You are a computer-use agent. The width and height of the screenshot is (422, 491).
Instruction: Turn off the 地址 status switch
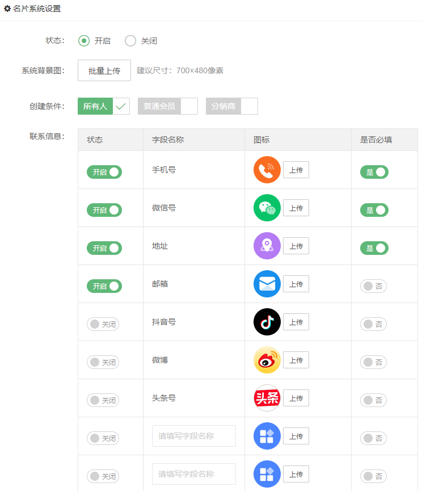[x=104, y=248]
